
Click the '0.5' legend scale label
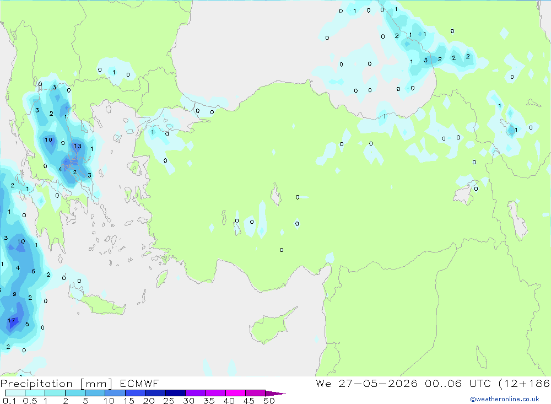pyautogui.click(x=30, y=401)
